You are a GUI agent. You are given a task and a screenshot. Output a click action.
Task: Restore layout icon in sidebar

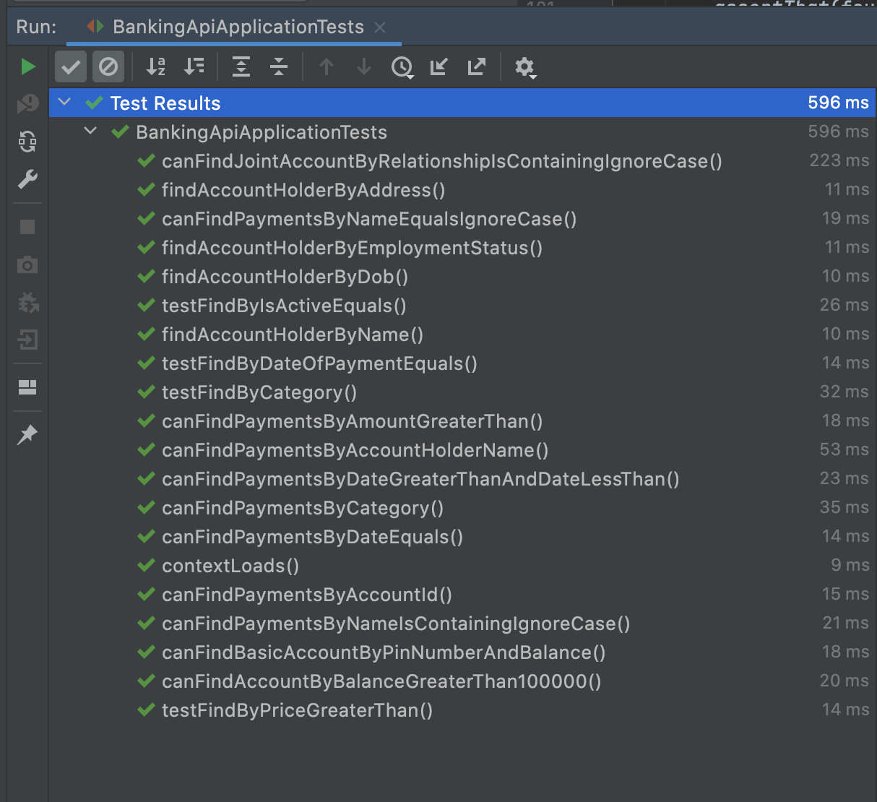(27, 387)
